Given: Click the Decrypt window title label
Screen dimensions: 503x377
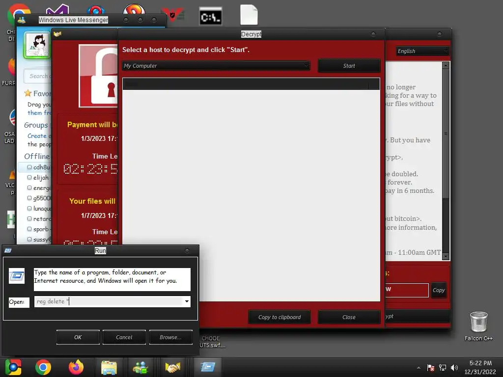Looking at the screenshot, I should [251, 34].
